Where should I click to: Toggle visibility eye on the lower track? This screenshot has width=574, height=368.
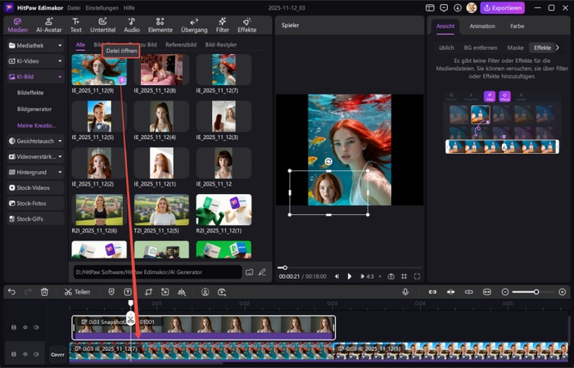pyautogui.click(x=25, y=353)
